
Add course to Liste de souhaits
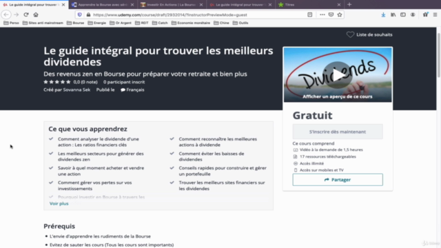click(x=369, y=34)
